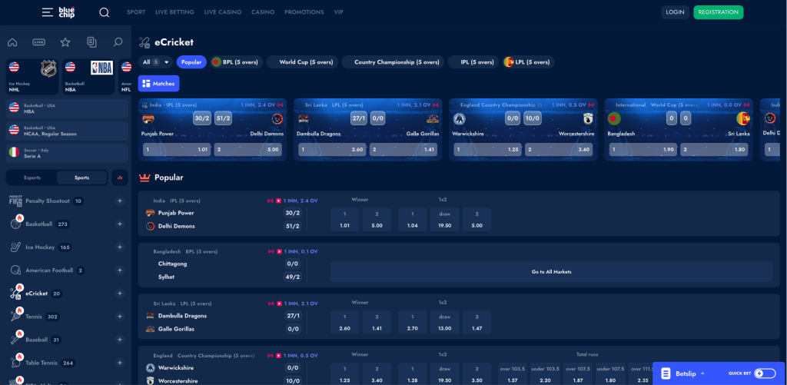Click the Ice Hockey sport icon
This screenshot has height=385, width=787.
click(15, 247)
